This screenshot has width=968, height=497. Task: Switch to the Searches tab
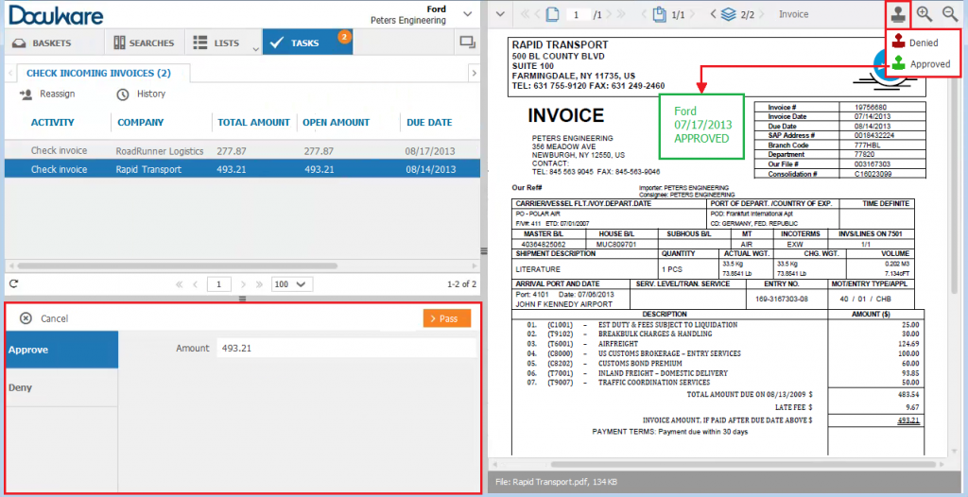(144, 43)
